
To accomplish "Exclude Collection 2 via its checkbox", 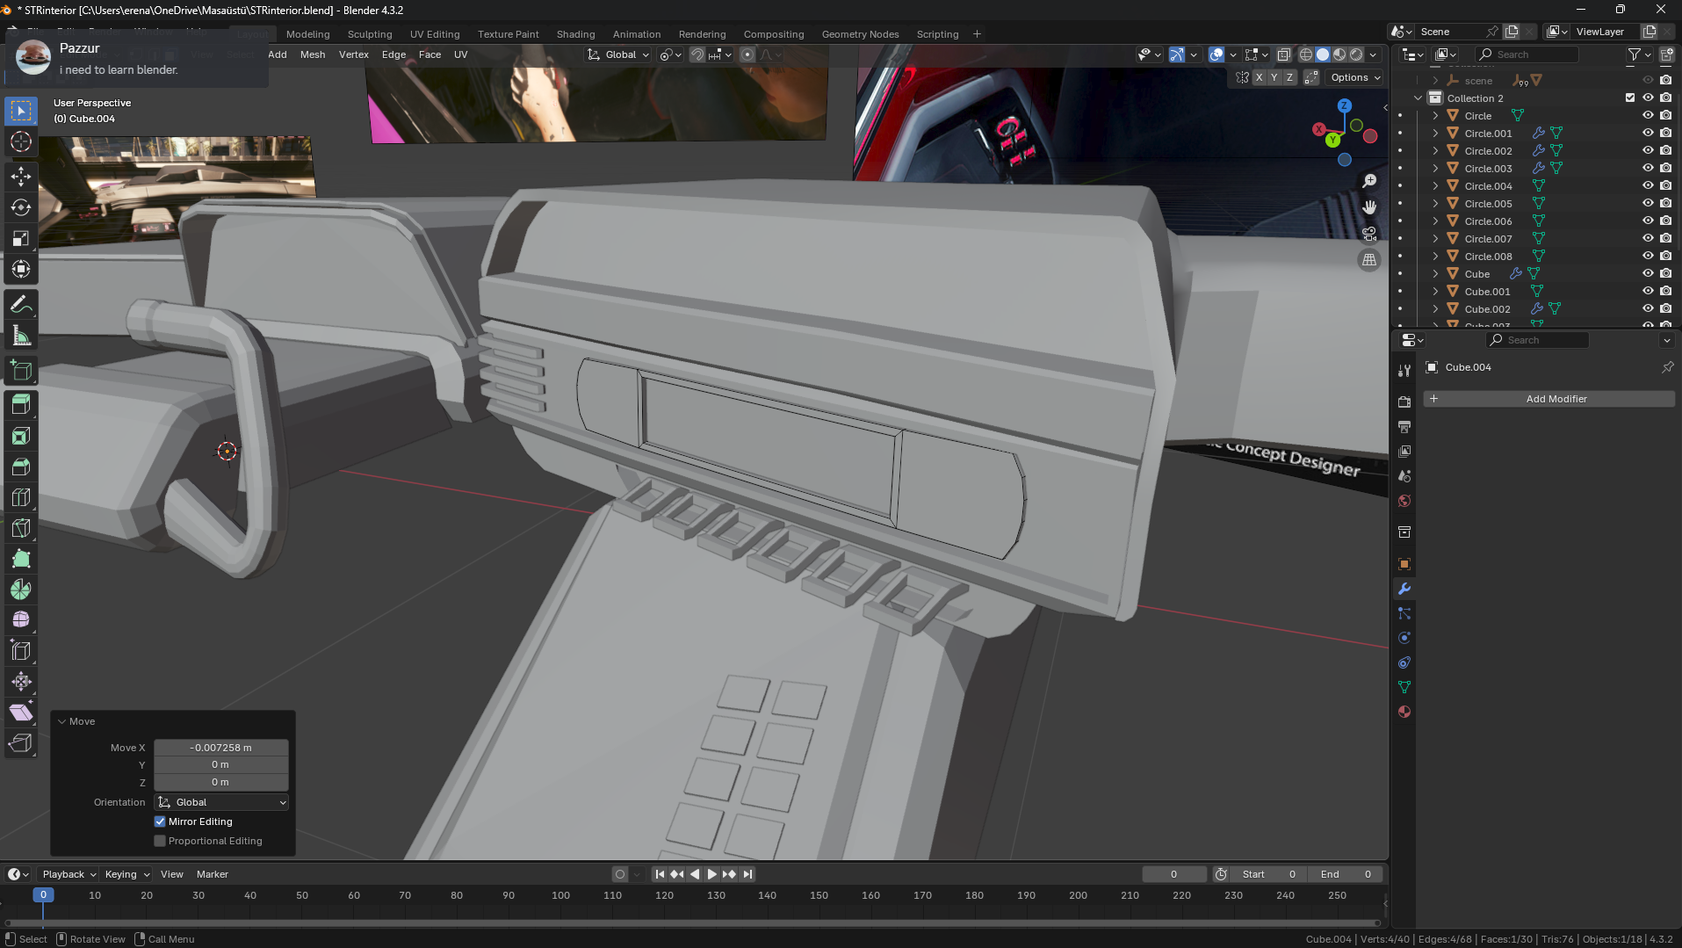I will pyautogui.click(x=1630, y=98).
